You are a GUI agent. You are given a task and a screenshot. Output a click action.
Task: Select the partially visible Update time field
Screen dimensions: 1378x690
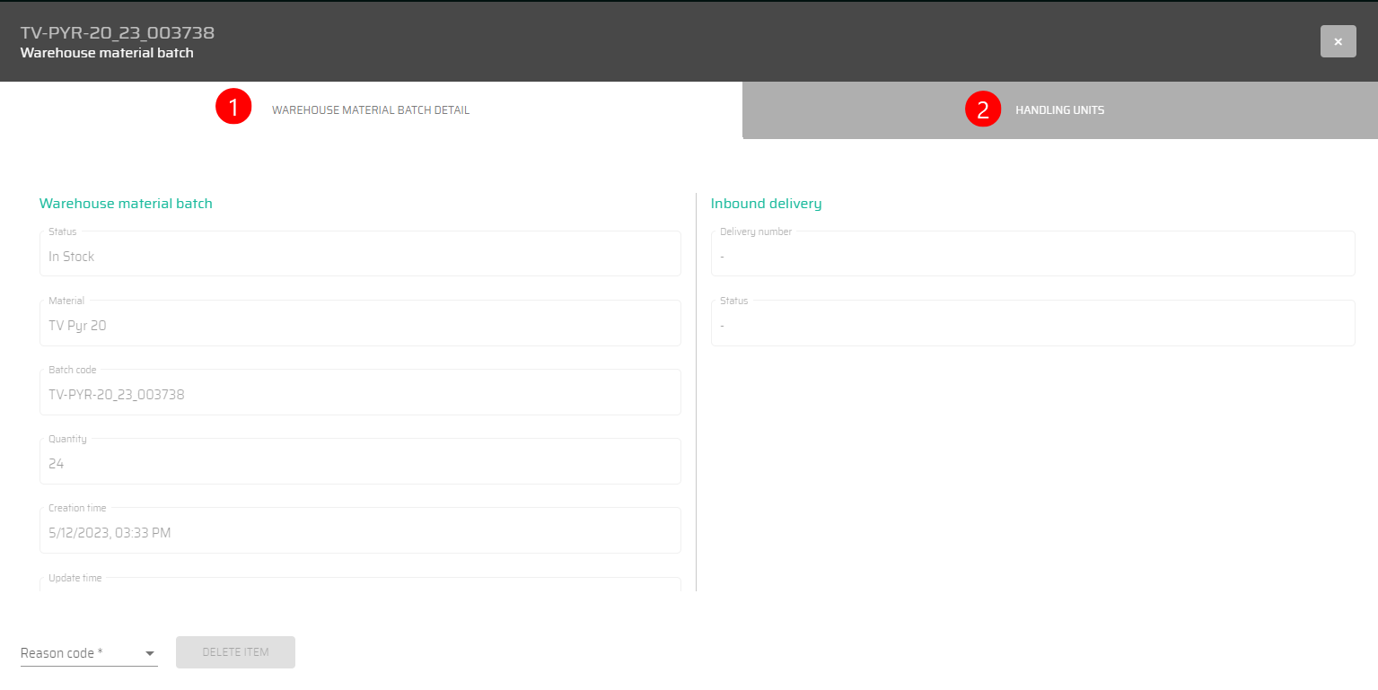[359, 584]
